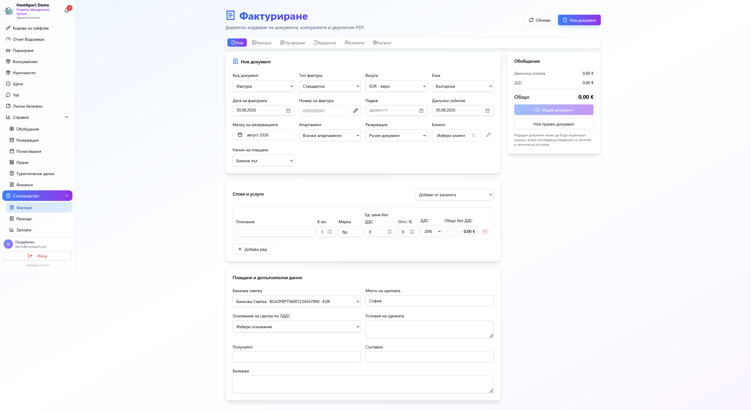Open Консумативи in sidebar
Image resolution: width=751 pixels, height=410 pixels.
[37, 62]
